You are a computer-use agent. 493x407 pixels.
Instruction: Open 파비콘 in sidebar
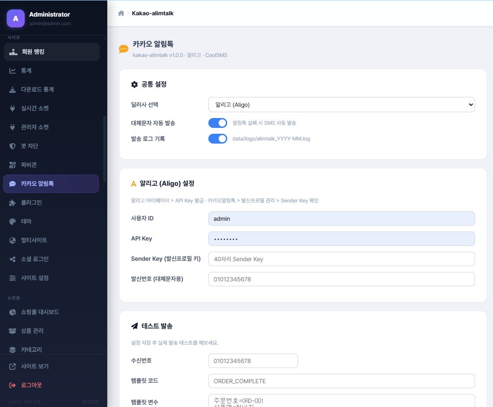(51, 165)
